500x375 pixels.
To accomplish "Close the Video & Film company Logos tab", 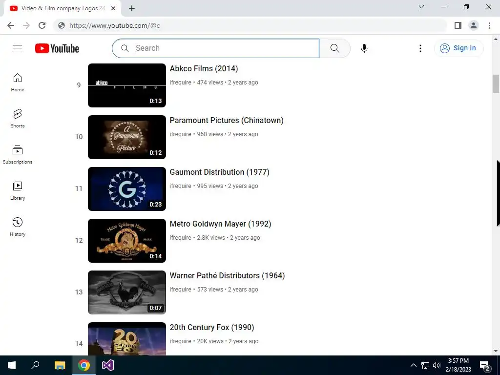I will tap(113, 9).
